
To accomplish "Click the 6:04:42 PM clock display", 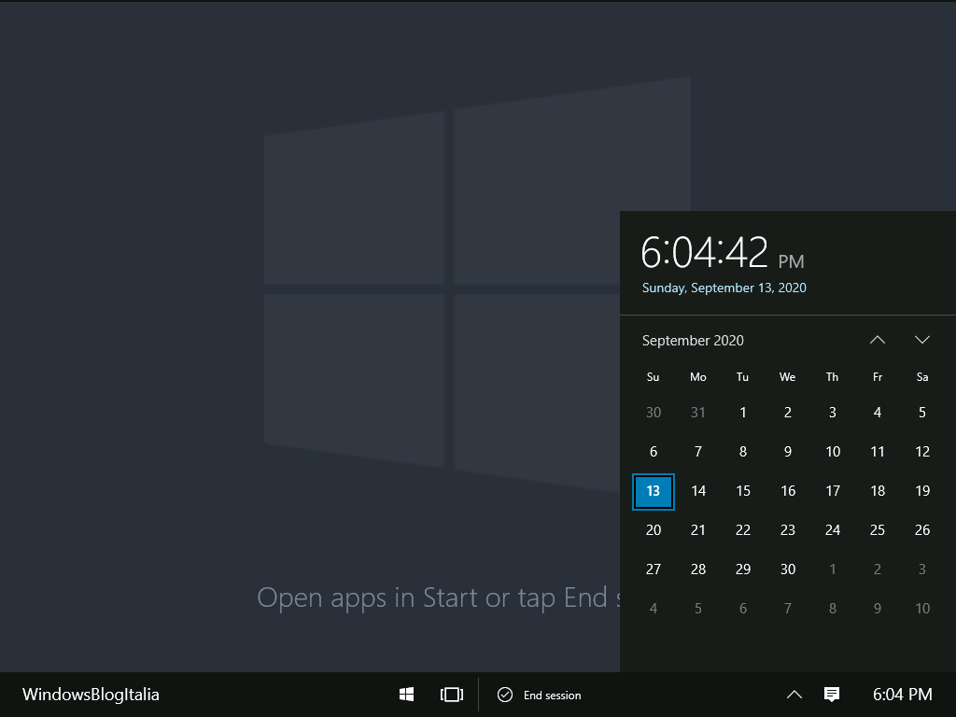I will click(x=723, y=252).
